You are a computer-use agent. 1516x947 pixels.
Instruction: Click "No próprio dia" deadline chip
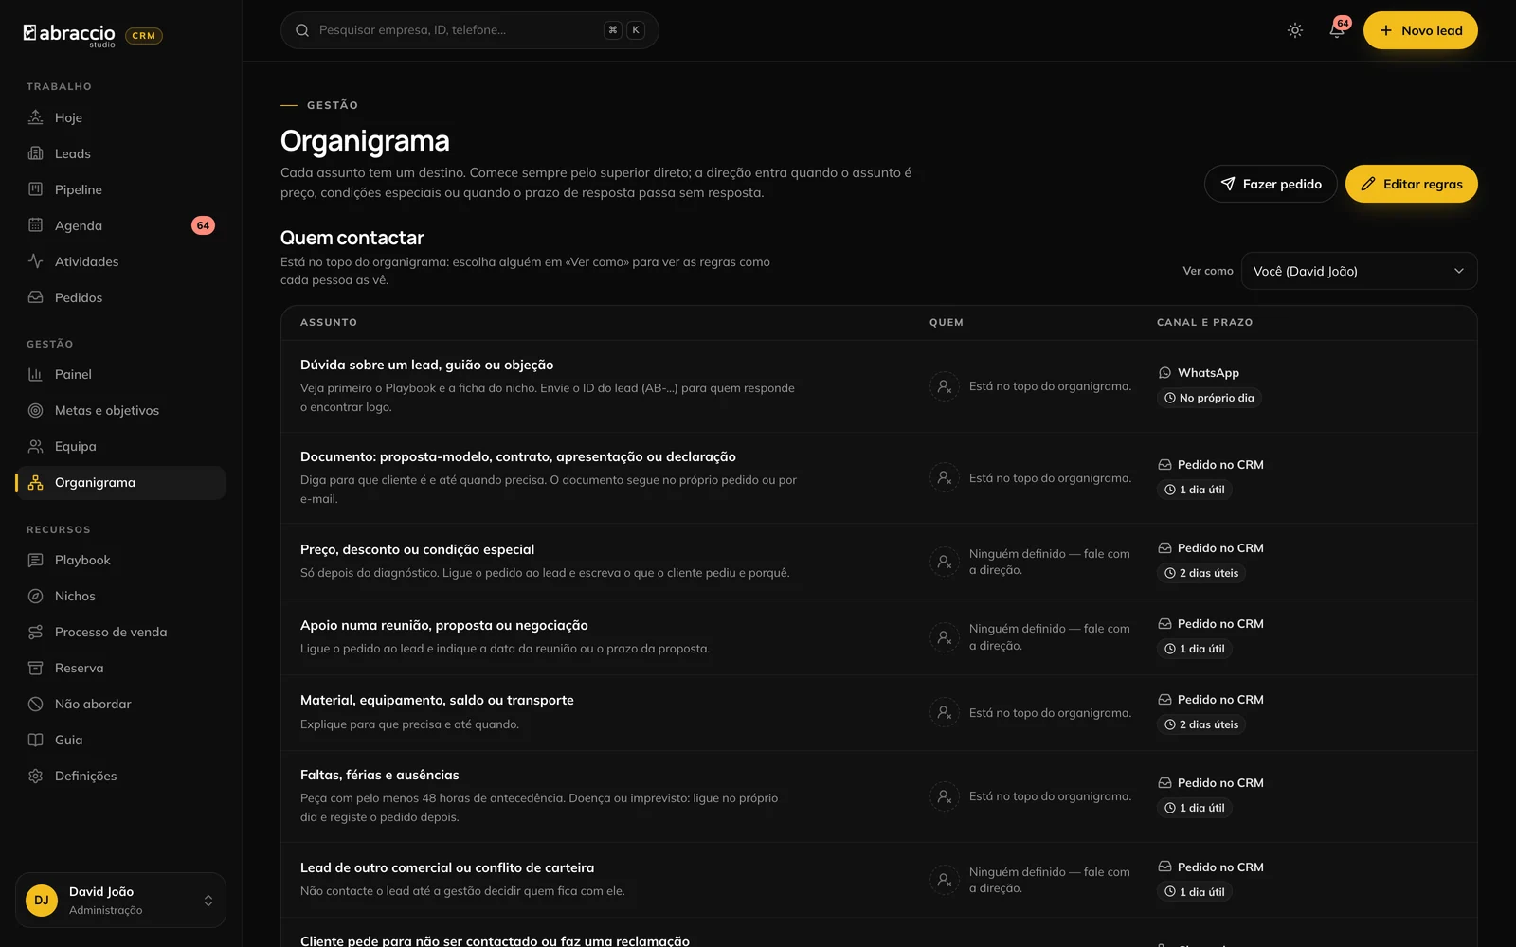1209,398
